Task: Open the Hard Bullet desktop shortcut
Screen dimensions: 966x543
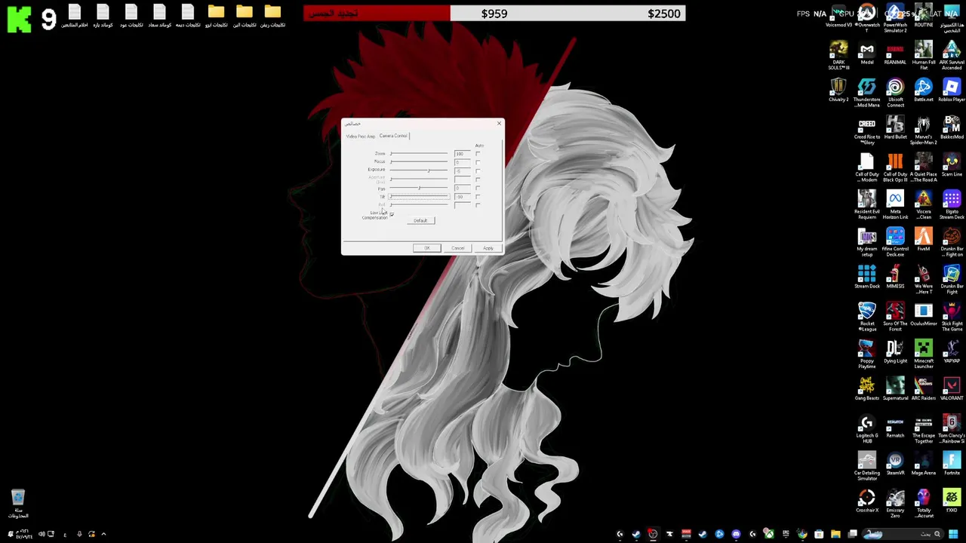Action: coord(895,127)
